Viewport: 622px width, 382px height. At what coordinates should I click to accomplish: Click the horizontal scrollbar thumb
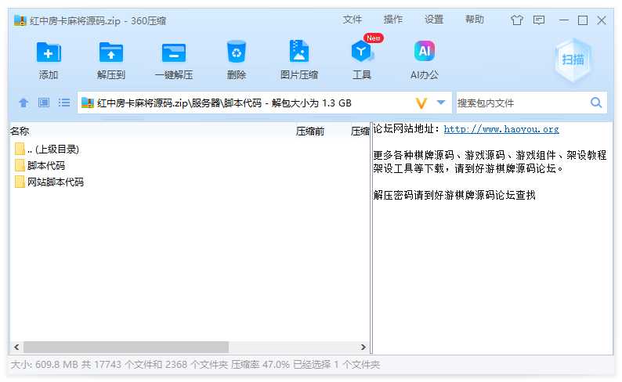126,347
